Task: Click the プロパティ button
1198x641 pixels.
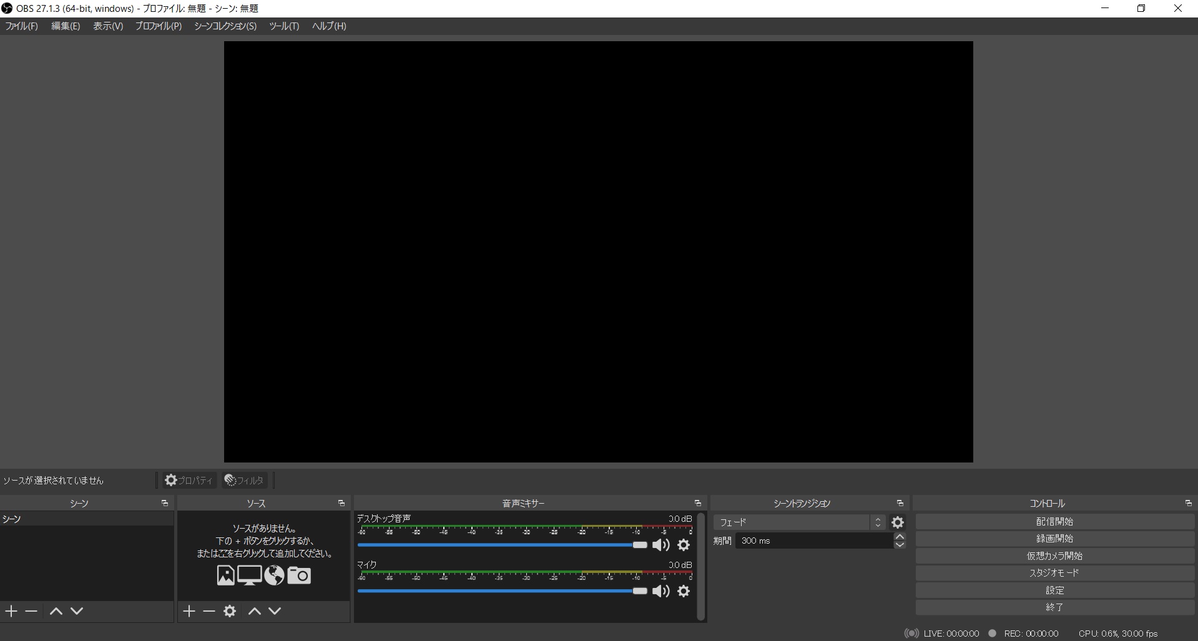Action: click(189, 480)
